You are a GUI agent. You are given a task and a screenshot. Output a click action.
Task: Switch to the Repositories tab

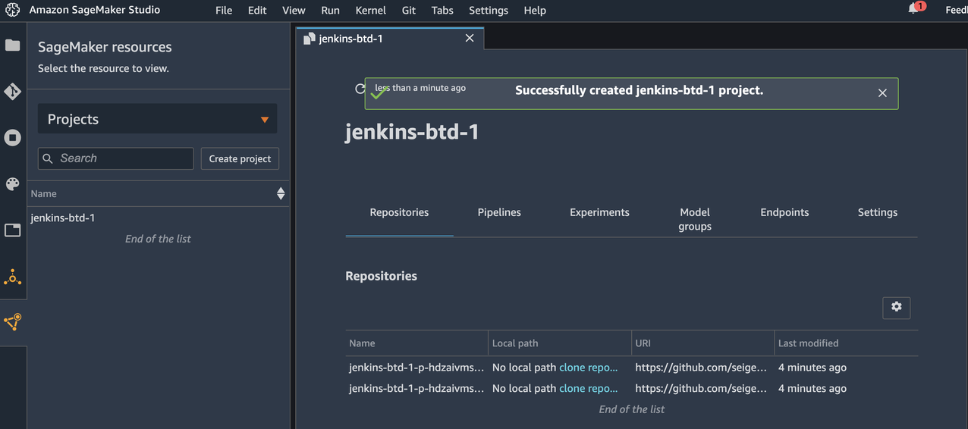click(x=399, y=212)
